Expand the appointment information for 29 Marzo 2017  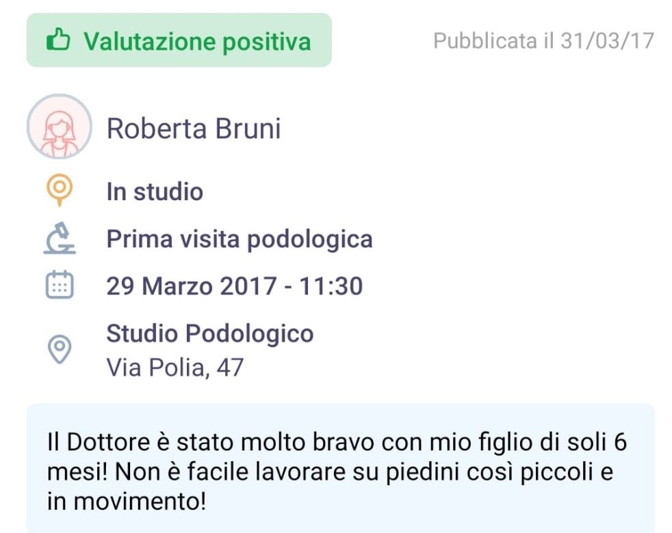(x=235, y=286)
